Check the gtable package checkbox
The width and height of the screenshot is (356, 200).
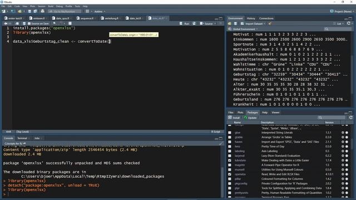click(230, 137)
